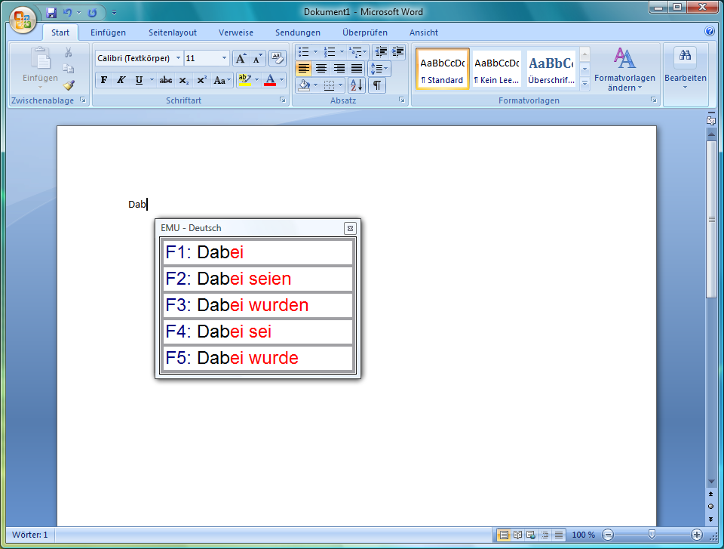Open Word help via question mark icon
Viewport: 724px width, 549px height.
coord(709,32)
